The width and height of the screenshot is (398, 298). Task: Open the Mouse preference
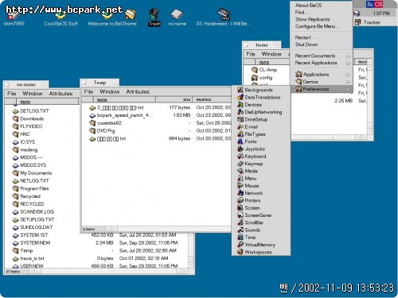tap(261, 186)
